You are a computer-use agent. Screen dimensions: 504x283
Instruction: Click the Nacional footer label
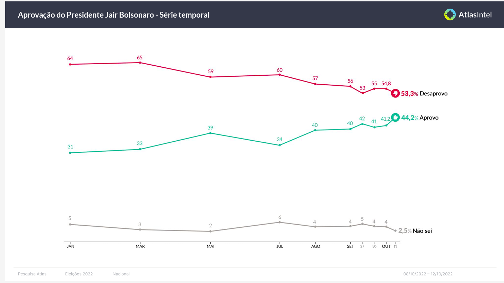point(121,274)
